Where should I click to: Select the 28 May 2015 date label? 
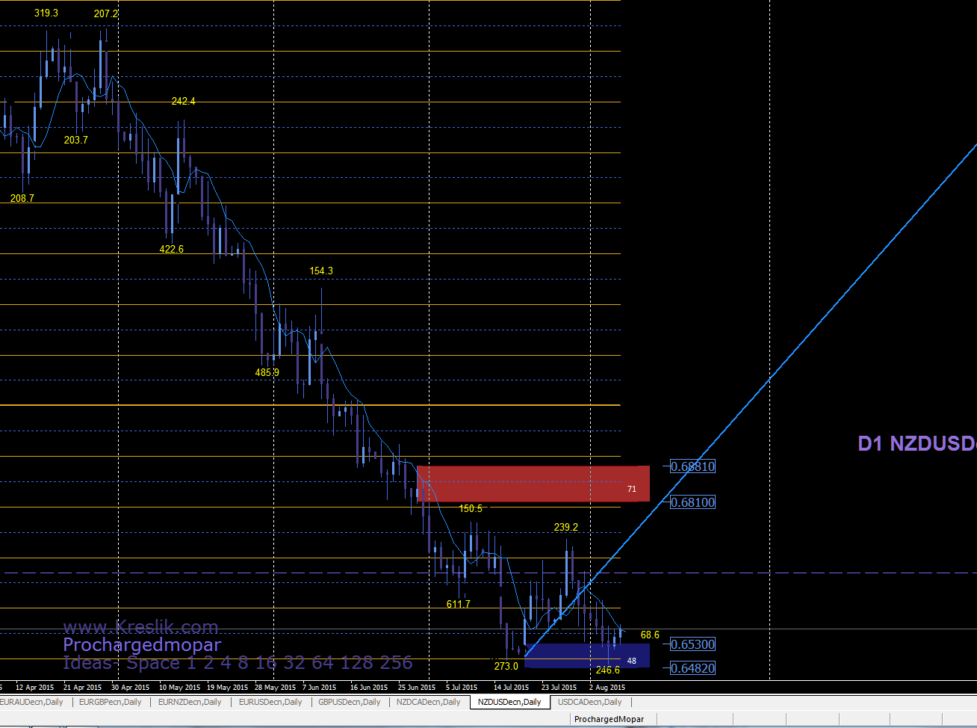(275, 687)
